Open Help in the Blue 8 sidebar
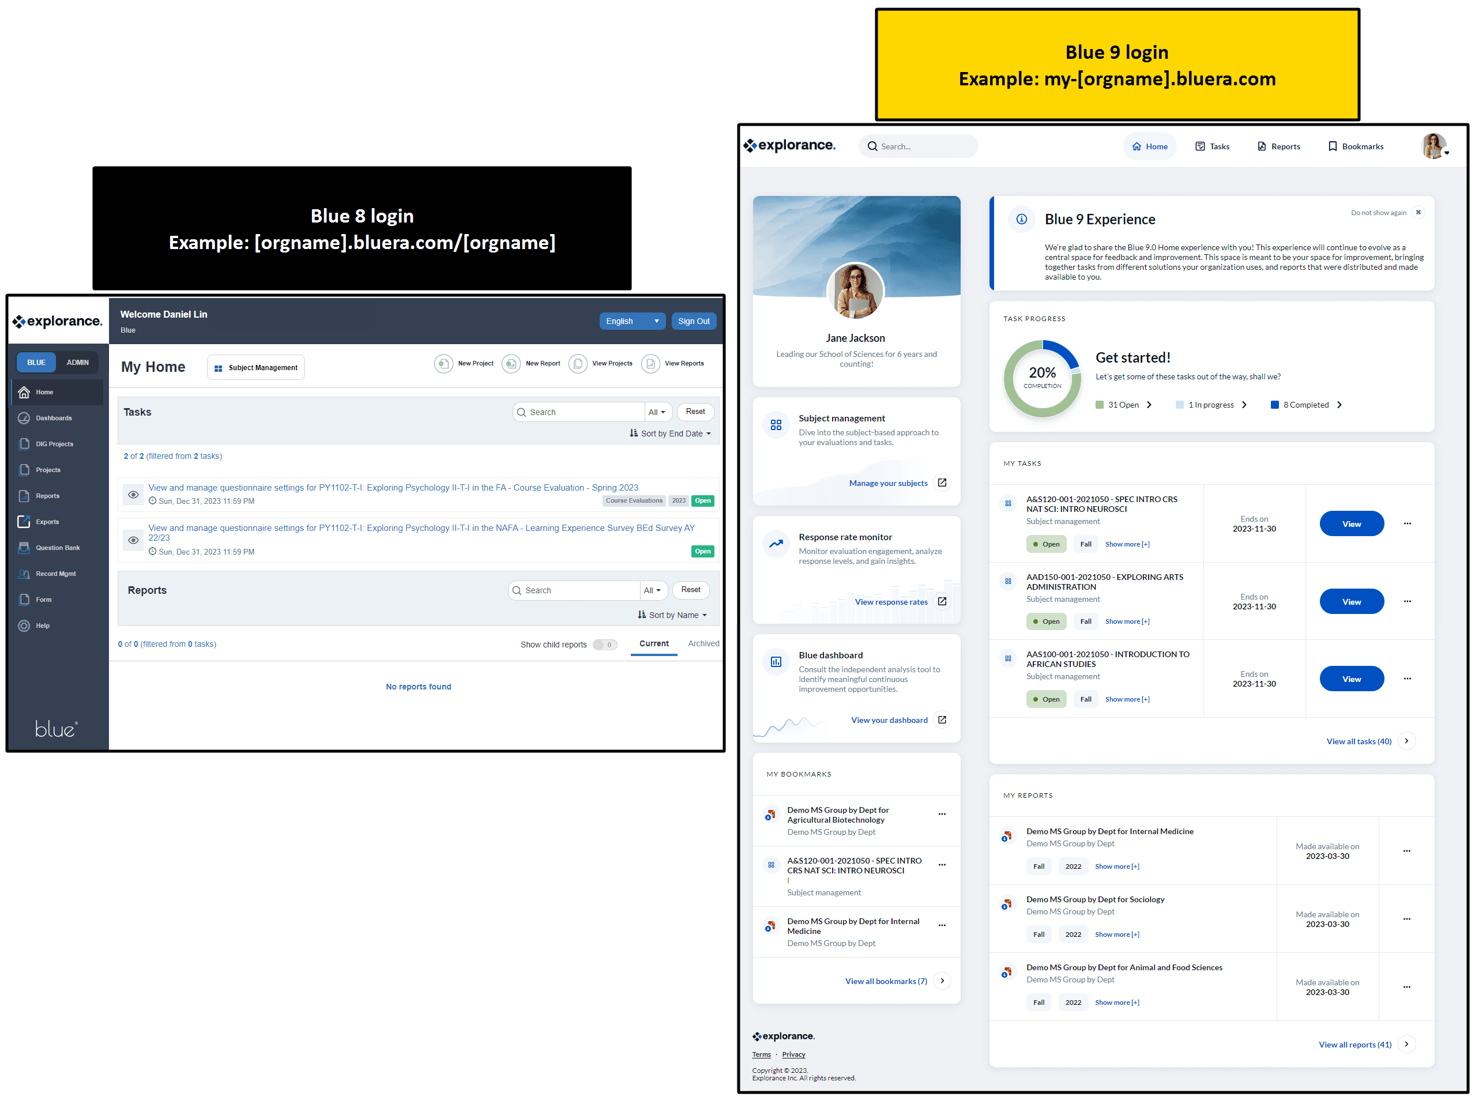The width and height of the screenshot is (1475, 1104). click(x=43, y=627)
